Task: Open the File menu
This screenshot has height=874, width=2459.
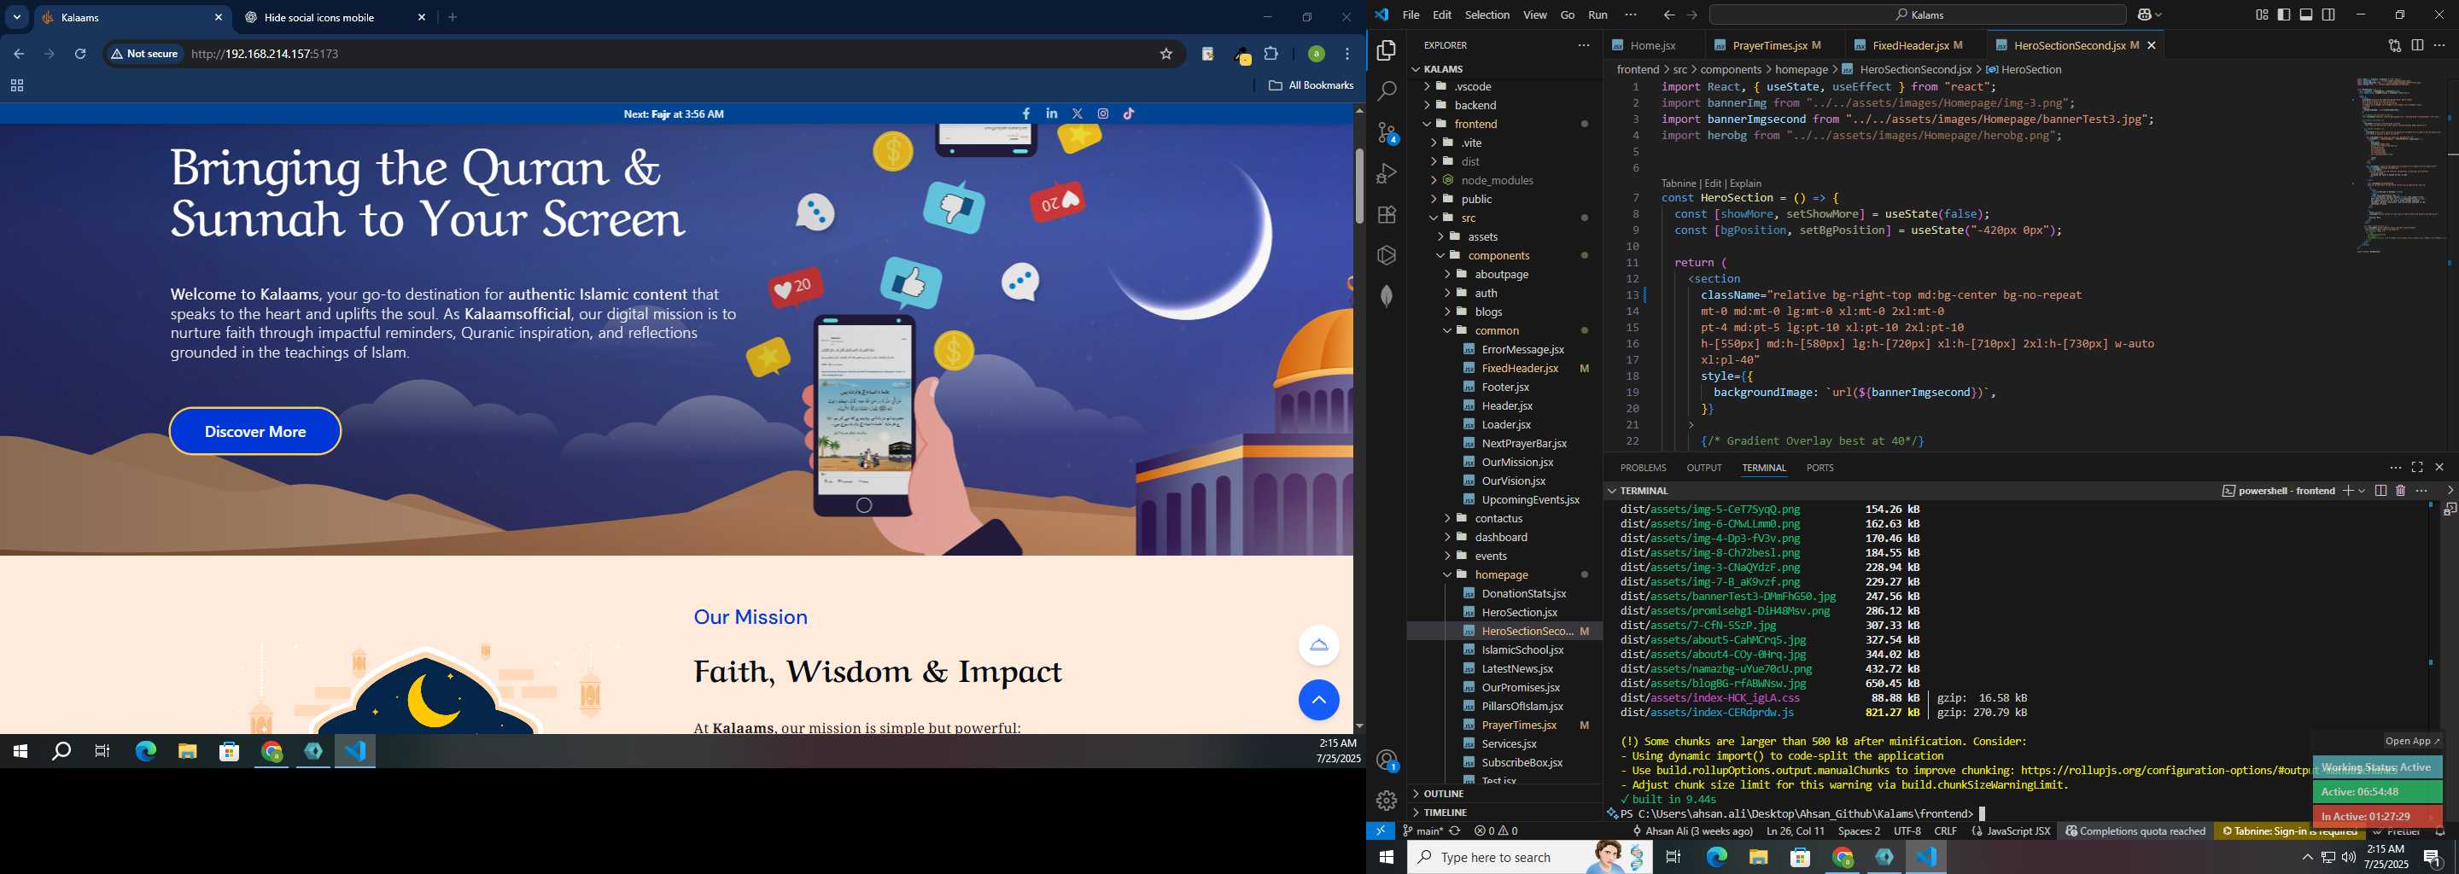Action: click(x=1410, y=15)
